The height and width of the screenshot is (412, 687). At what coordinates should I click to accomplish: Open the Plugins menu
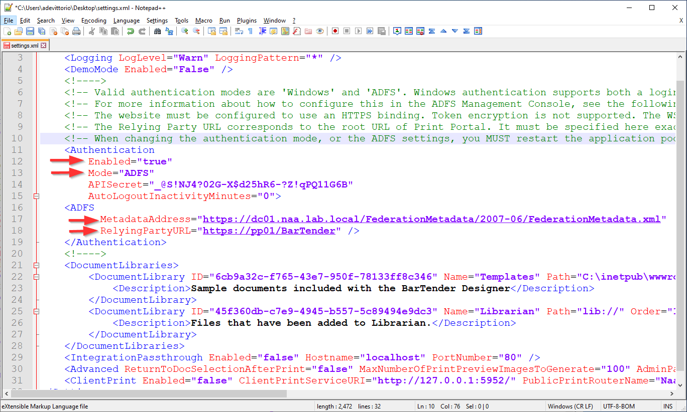(x=247, y=21)
